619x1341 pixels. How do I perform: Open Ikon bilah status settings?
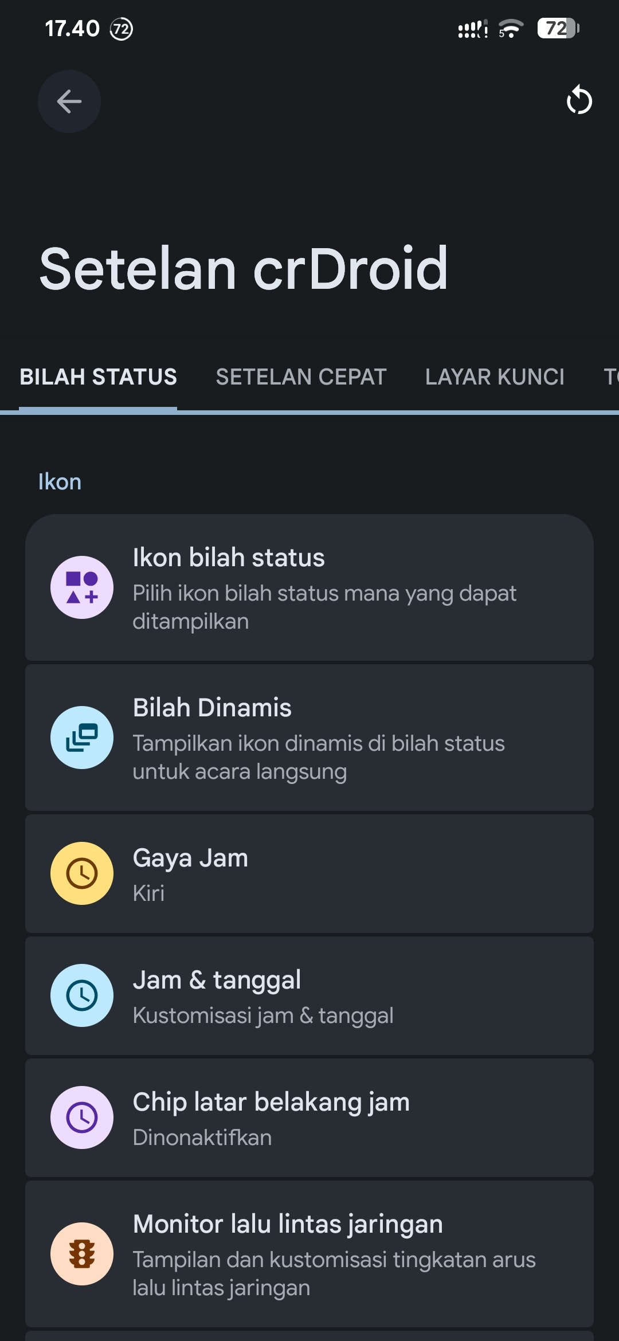coord(309,587)
